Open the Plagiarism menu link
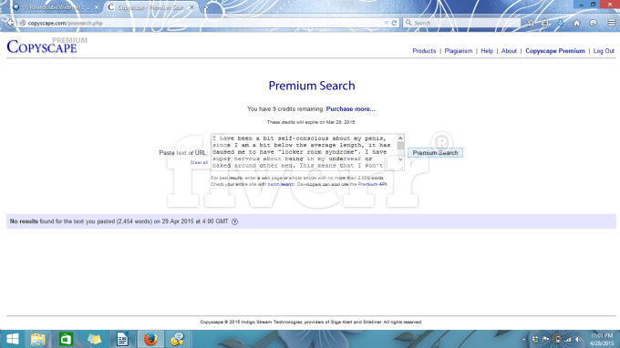 (459, 51)
